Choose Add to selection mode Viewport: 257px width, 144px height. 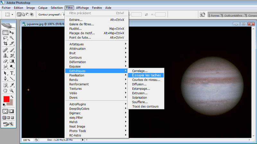pyautogui.click(x=23, y=14)
